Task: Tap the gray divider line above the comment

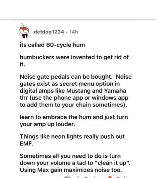Action: tap(78, 20)
